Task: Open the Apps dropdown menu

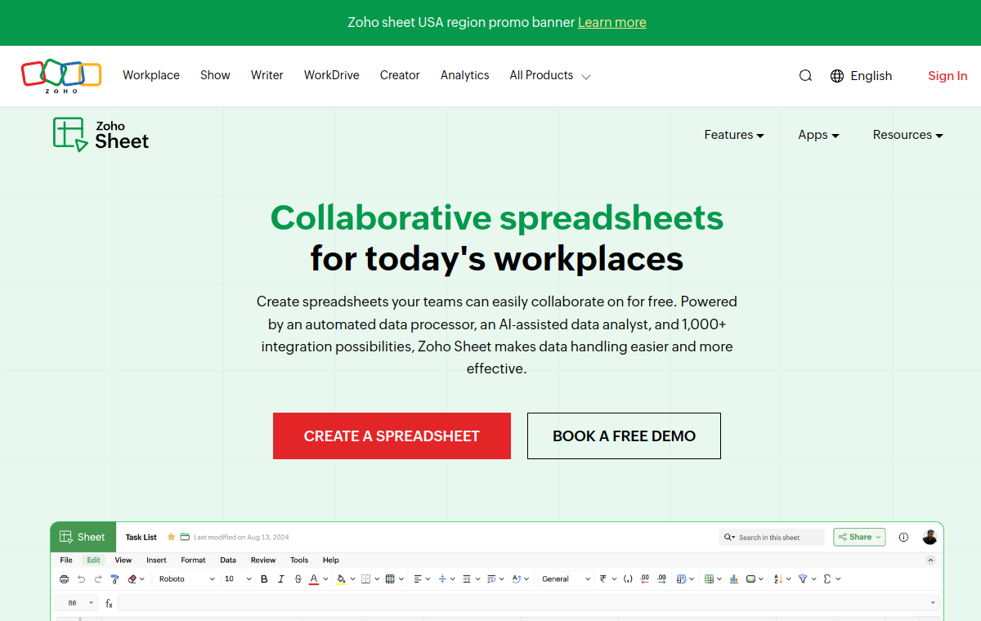Action: (x=818, y=135)
